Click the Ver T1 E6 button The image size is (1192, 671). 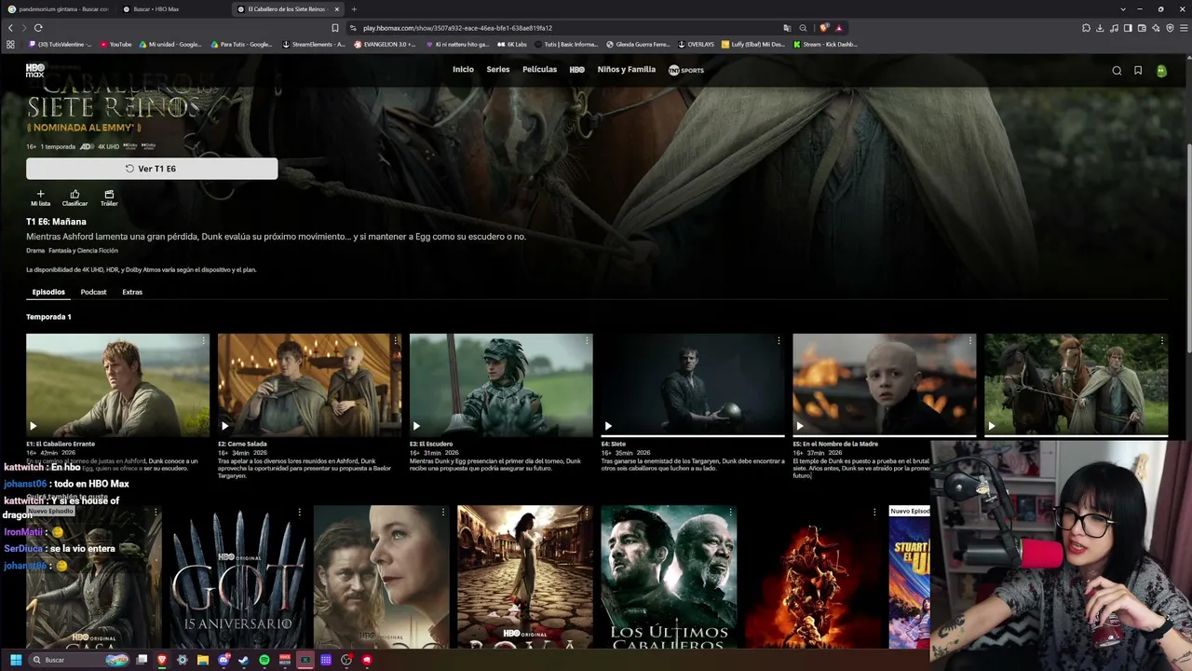(x=152, y=169)
